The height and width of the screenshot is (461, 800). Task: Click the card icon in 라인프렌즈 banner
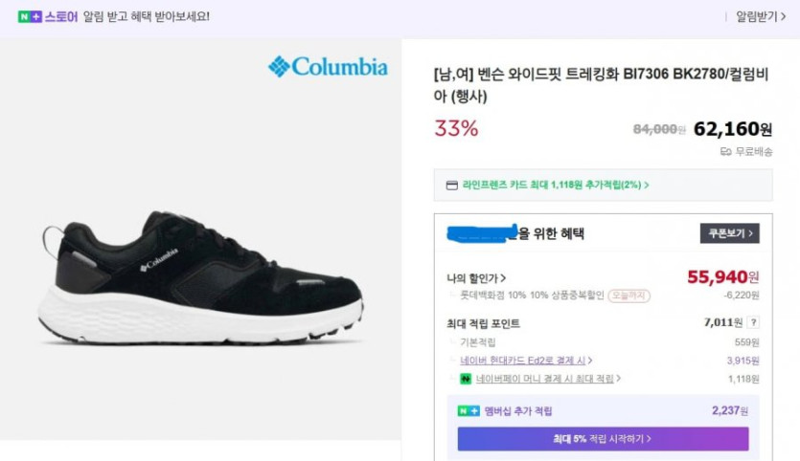452,186
